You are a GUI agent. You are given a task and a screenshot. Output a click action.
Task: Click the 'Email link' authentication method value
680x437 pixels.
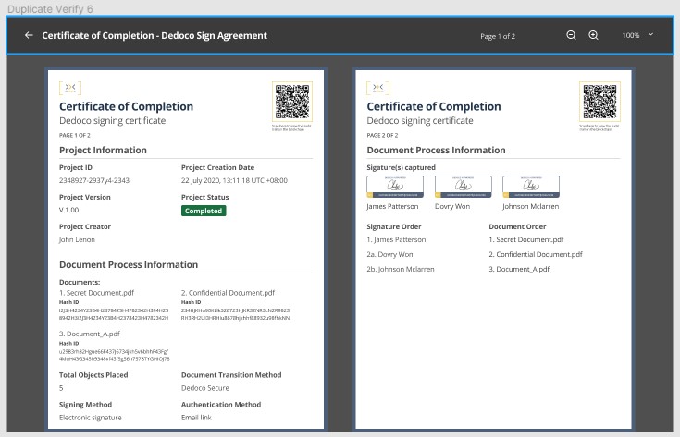196,418
